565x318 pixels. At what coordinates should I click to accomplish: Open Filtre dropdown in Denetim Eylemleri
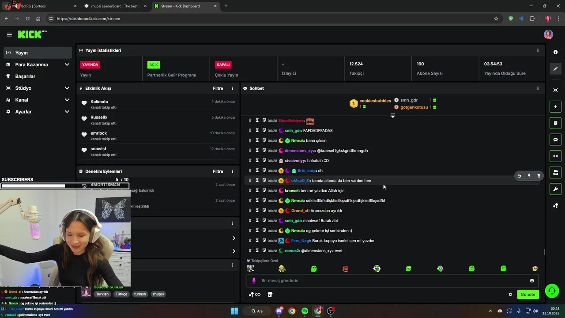pyautogui.click(x=218, y=171)
